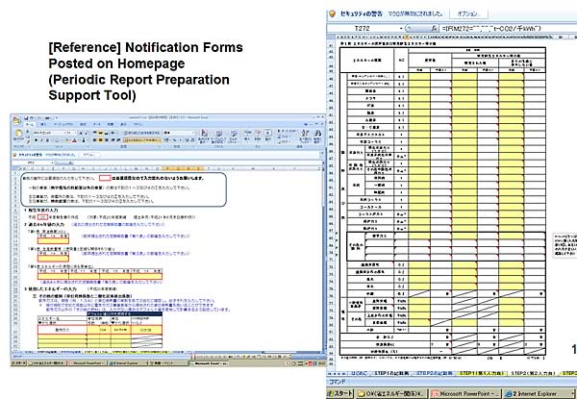Toggle Bold formatting in the left Excel ribbon

coord(37,140)
